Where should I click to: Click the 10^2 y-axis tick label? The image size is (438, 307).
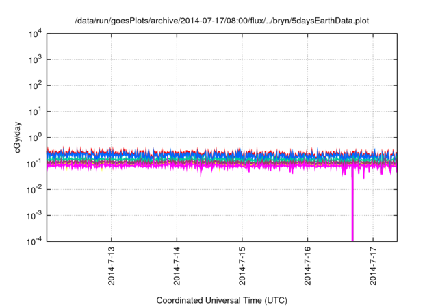[35, 86]
